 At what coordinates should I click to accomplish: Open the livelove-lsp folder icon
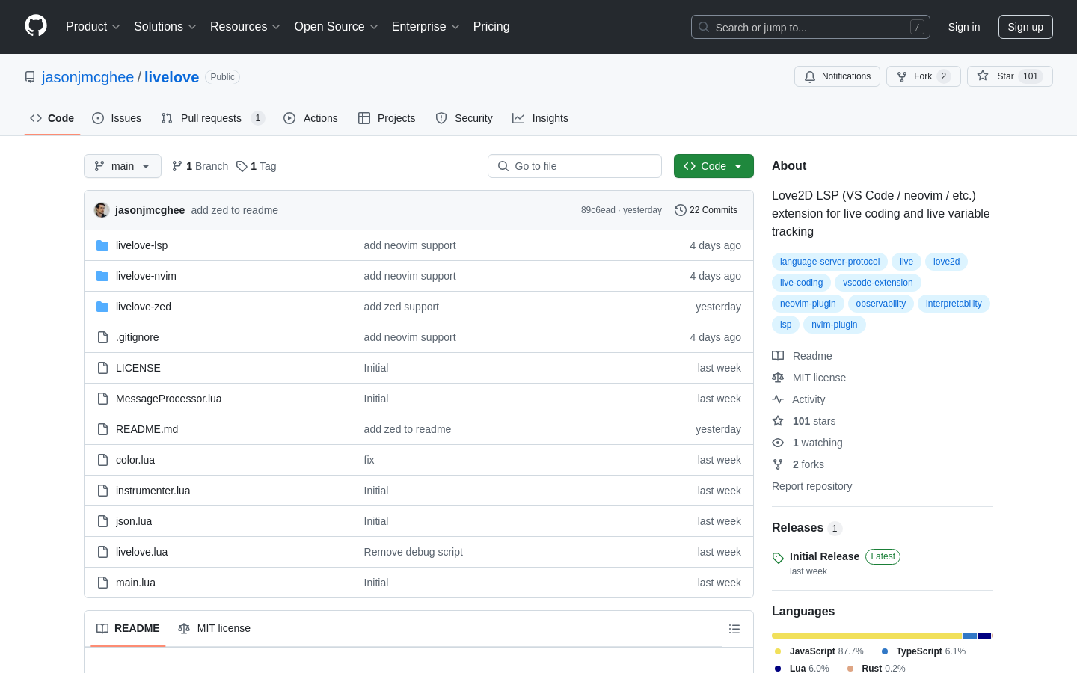coord(102,245)
